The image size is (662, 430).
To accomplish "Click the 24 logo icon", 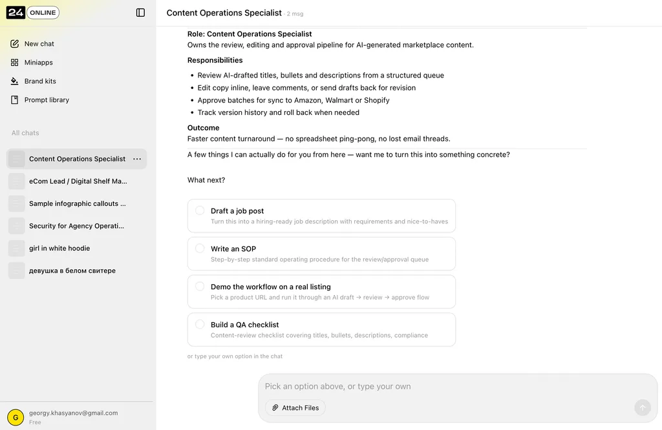I will (16, 13).
